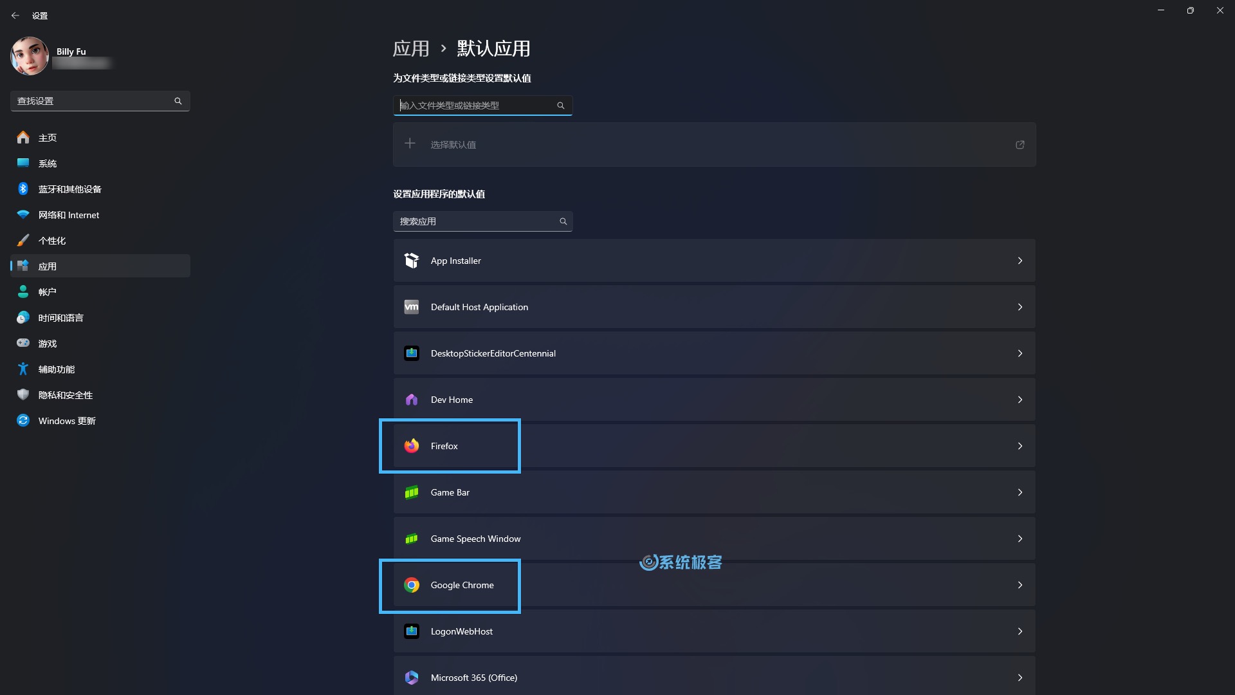Click 主页 (Home) navigation button
The height and width of the screenshot is (695, 1235).
[48, 136]
